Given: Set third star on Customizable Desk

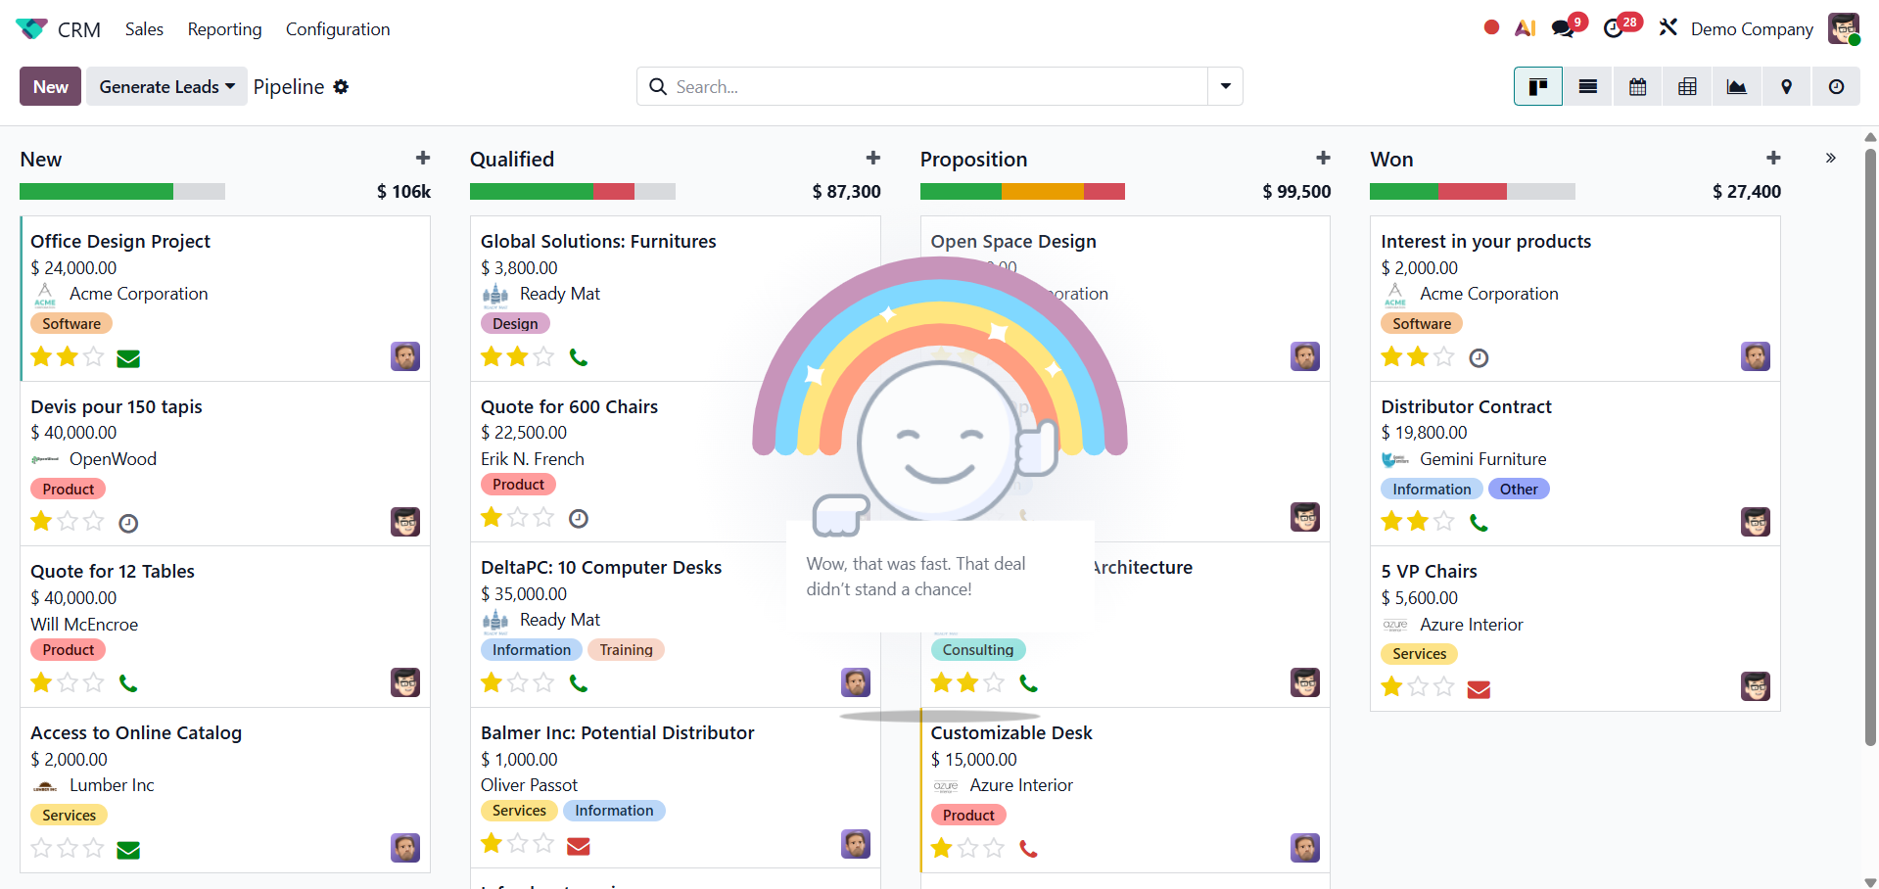Looking at the screenshot, I should (x=994, y=847).
